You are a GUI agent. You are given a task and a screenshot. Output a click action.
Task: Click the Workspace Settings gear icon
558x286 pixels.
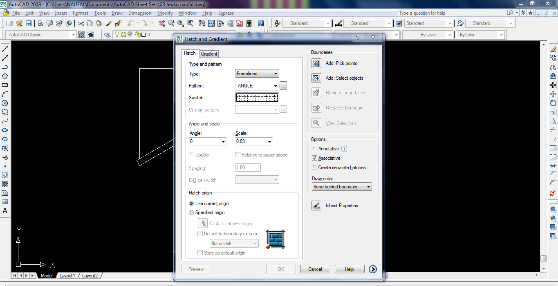point(81,35)
